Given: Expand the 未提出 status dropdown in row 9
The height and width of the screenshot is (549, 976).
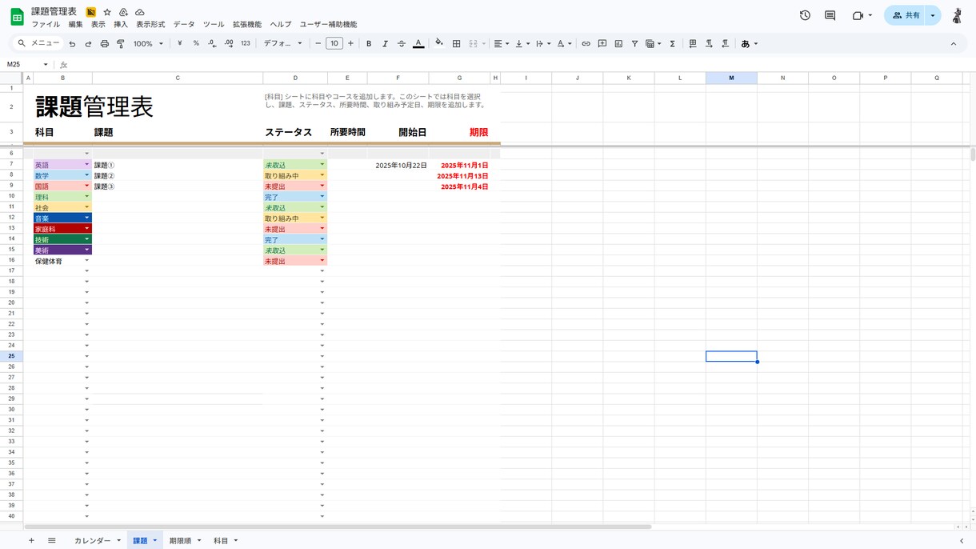Looking at the screenshot, I should [x=322, y=186].
